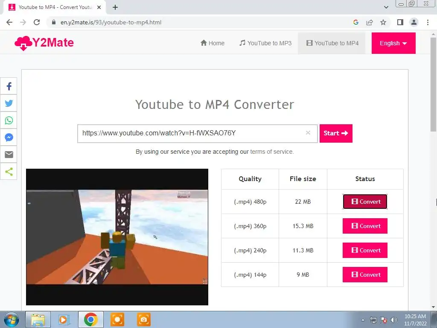Click the "15.3 MB" file size cell

click(303, 226)
